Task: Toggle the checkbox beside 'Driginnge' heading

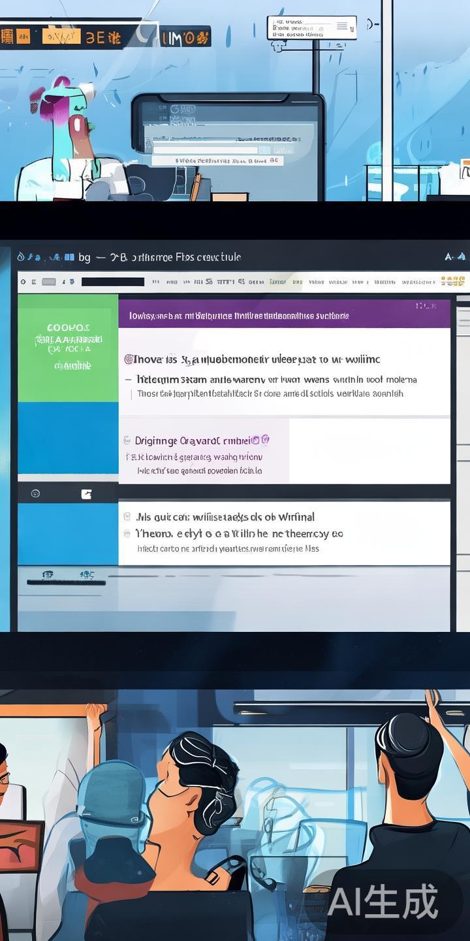Action: coord(127,440)
